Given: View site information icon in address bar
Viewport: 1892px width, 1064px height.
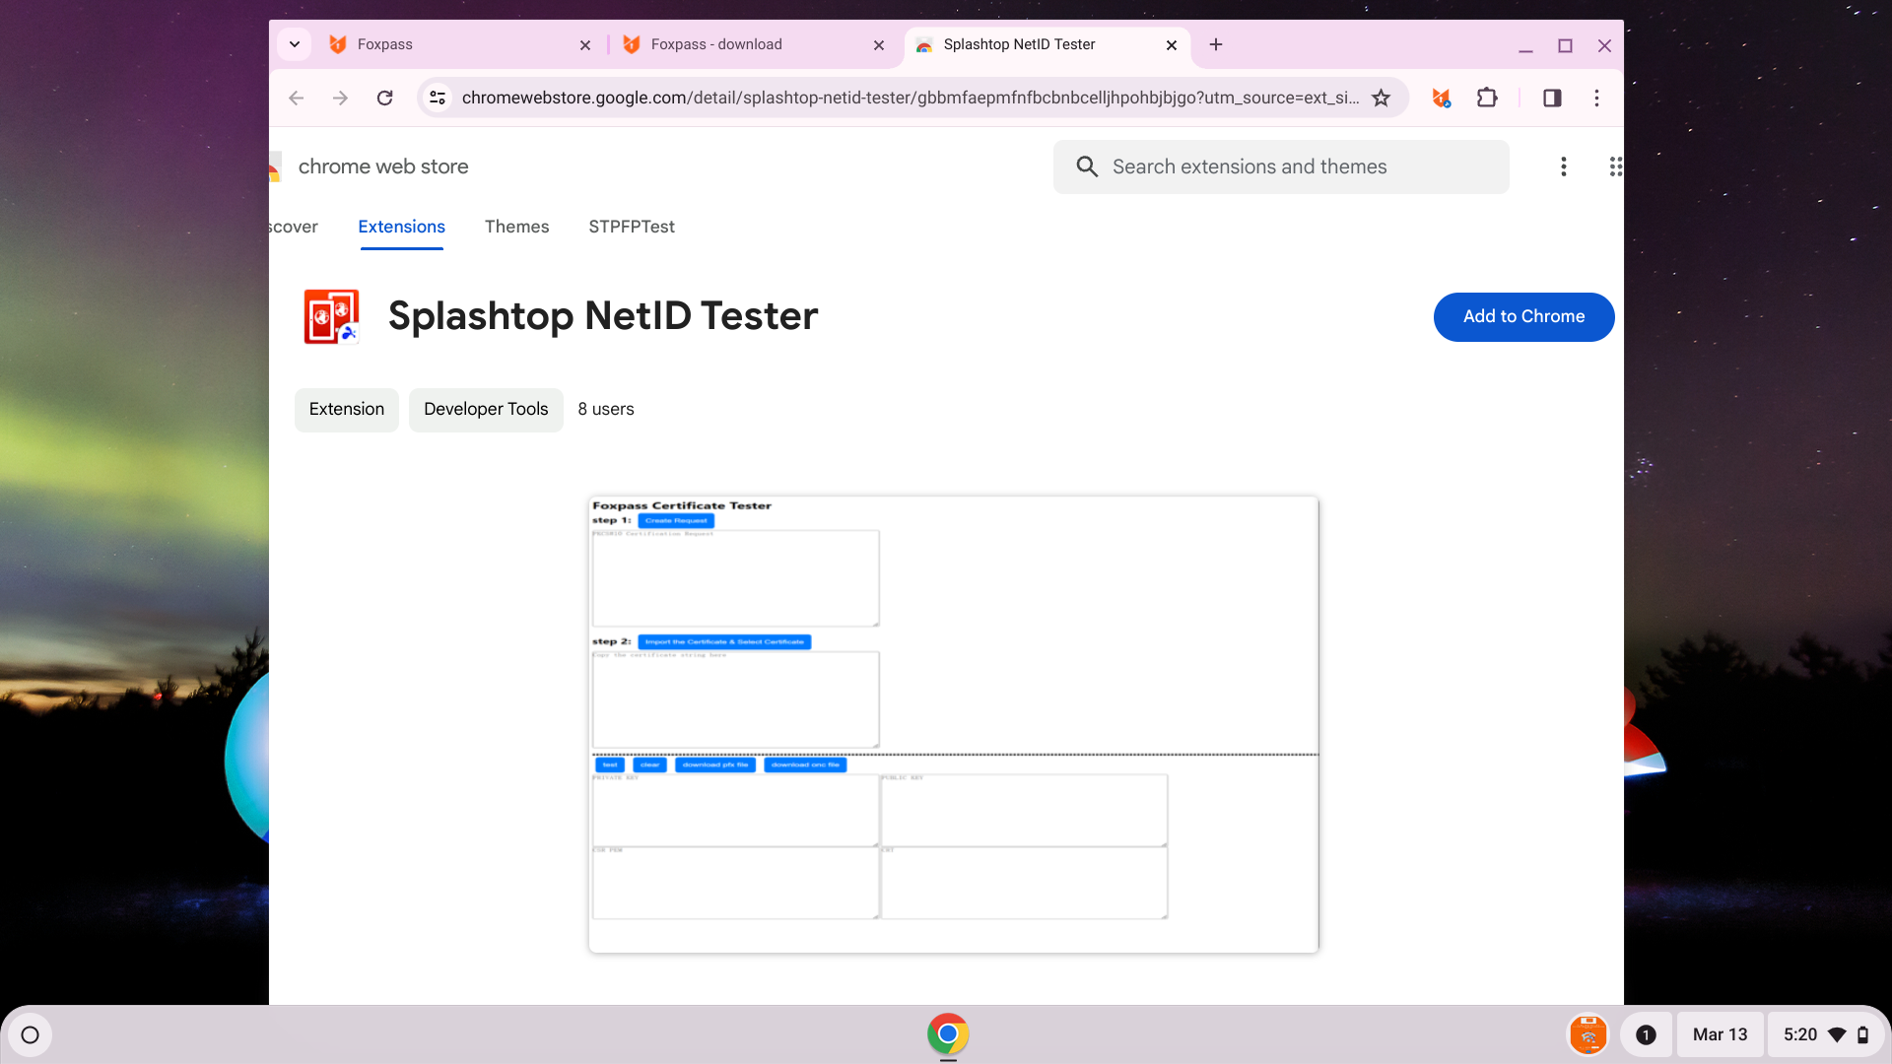Looking at the screenshot, I should coord(438,98).
